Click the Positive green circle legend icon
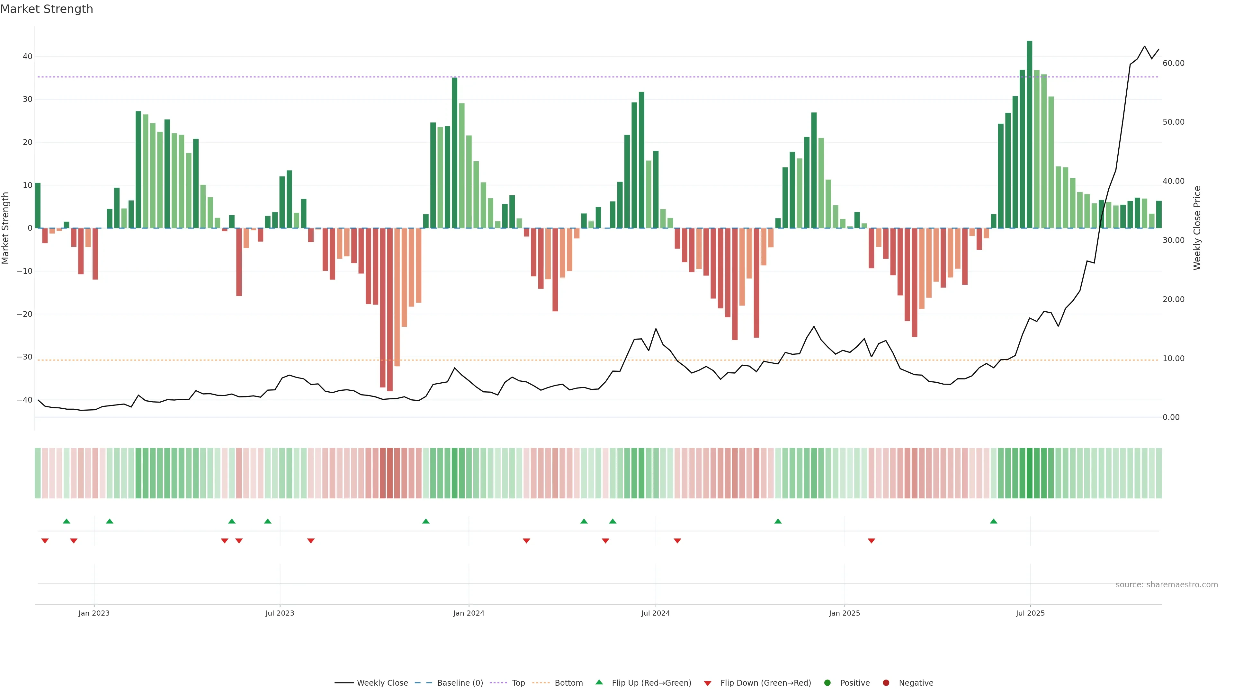1234x694 pixels. [827, 682]
